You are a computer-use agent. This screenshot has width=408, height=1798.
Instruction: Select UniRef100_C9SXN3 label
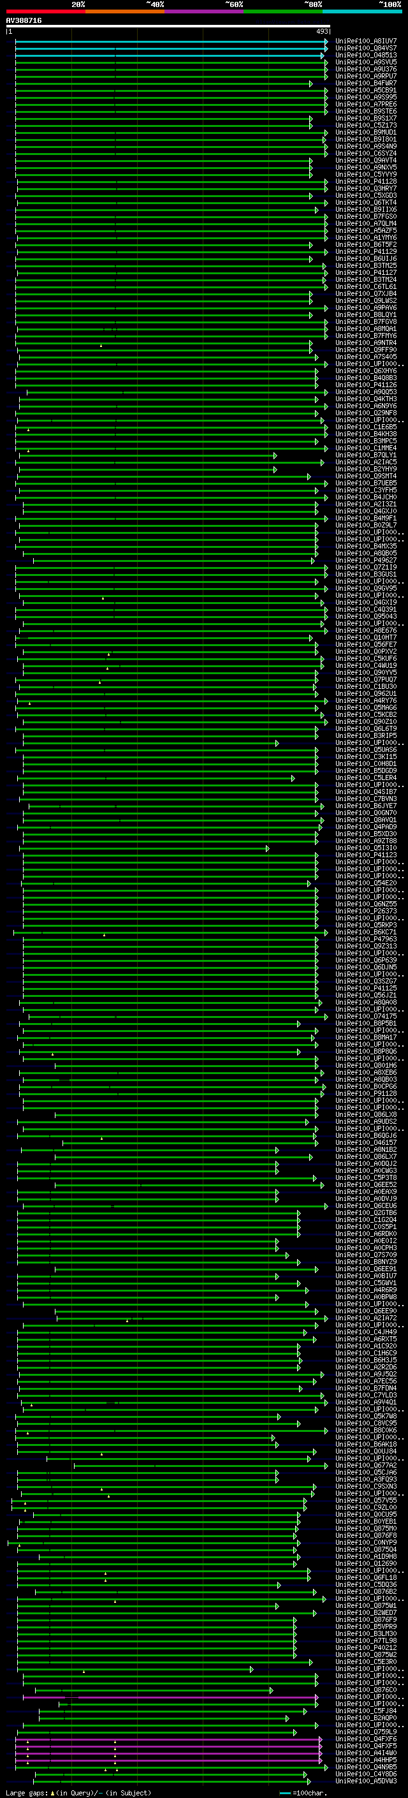pyautogui.click(x=366, y=1486)
